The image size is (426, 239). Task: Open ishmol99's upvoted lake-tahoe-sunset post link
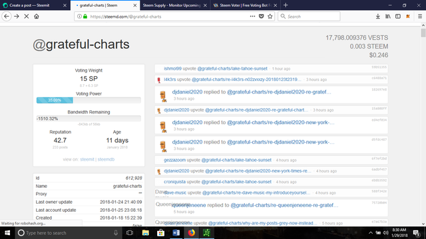(x=232, y=68)
